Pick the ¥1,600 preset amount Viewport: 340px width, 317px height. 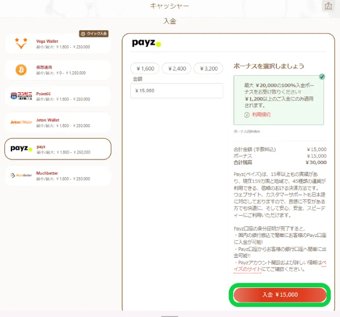click(145, 68)
